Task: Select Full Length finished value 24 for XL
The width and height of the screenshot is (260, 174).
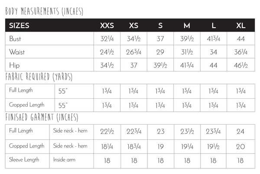Action: pos(240,132)
